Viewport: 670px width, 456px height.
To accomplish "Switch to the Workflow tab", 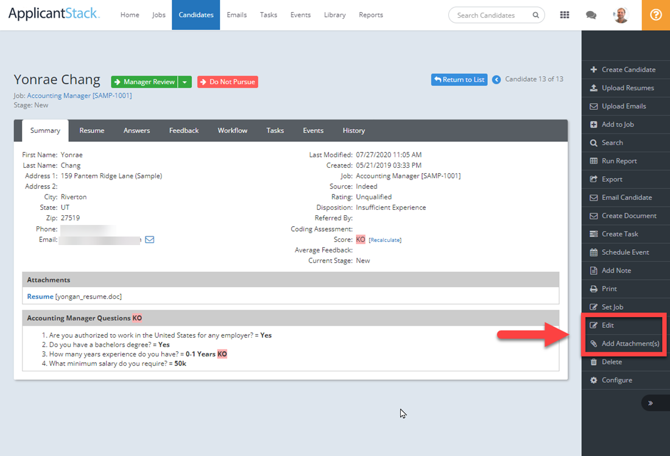I will point(233,130).
